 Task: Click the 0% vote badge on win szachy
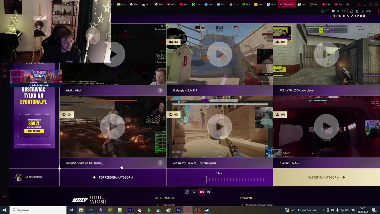tap(173, 114)
